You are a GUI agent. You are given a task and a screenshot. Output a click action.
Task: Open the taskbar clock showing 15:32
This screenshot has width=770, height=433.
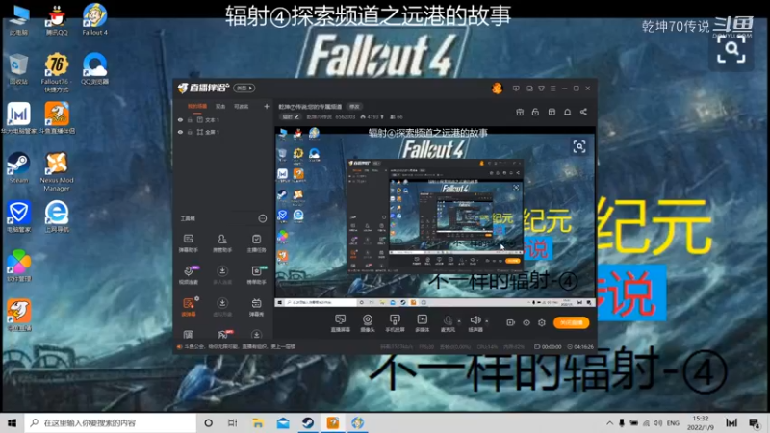click(701, 422)
